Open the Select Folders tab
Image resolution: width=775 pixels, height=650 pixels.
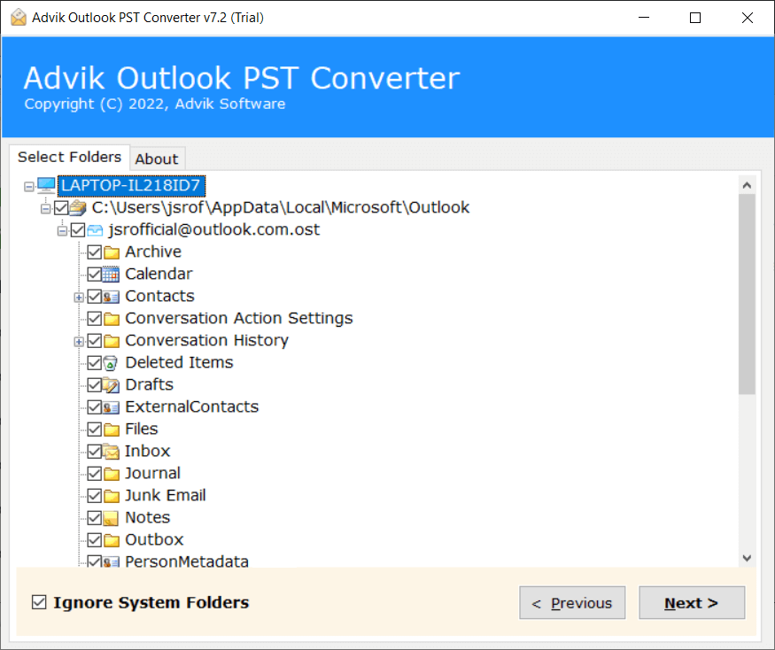point(69,157)
